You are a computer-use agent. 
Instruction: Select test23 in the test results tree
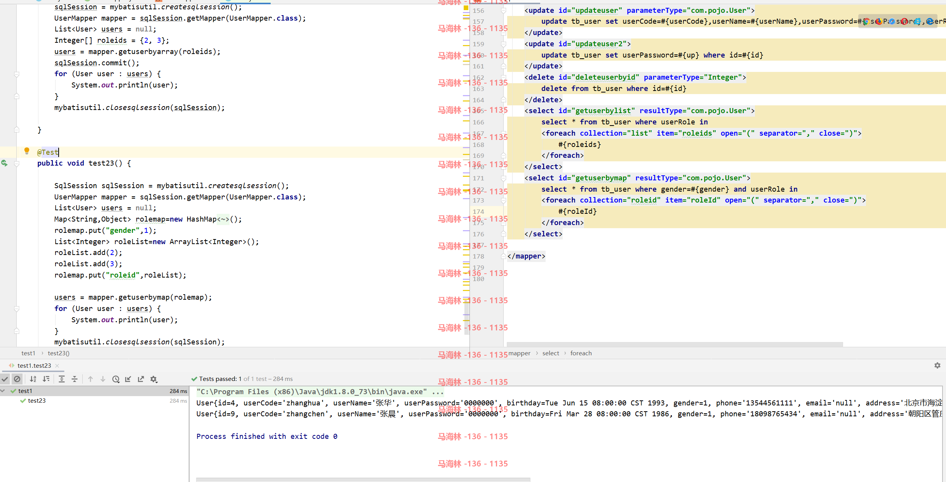(x=37, y=400)
